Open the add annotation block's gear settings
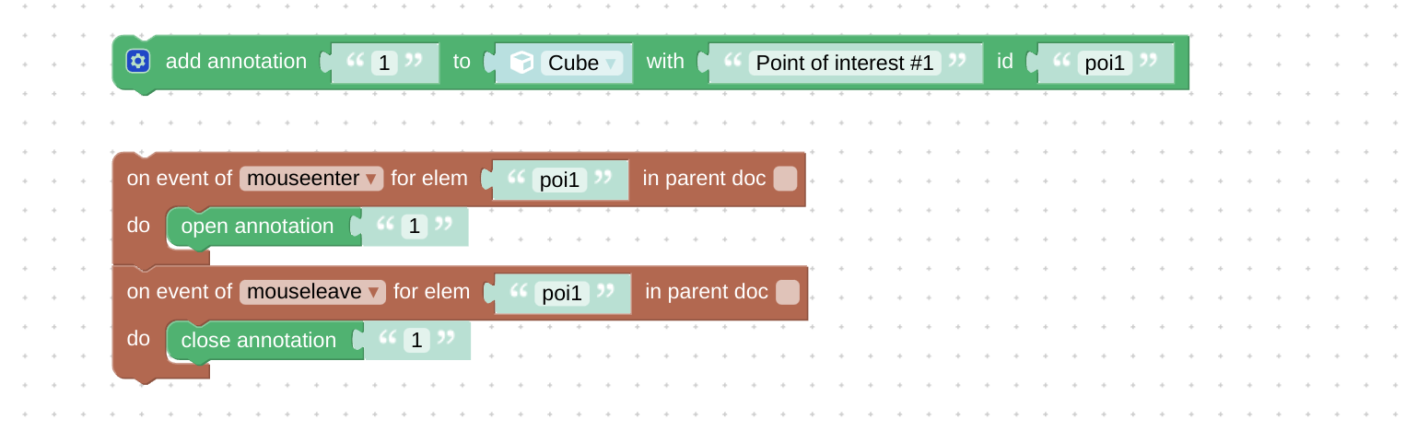Image resolution: width=1417 pixels, height=431 pixels. click(x=138, y=62)
